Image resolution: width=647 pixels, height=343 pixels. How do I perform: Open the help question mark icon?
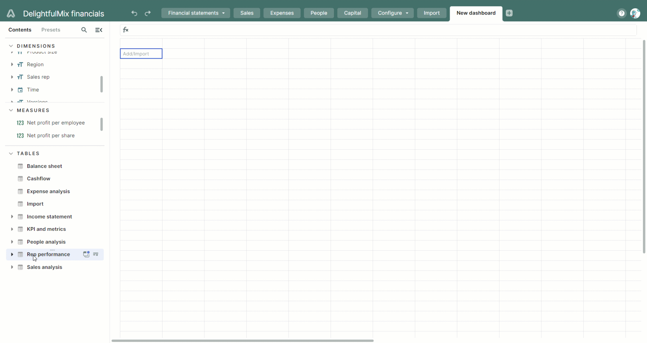tap(622, 13)
